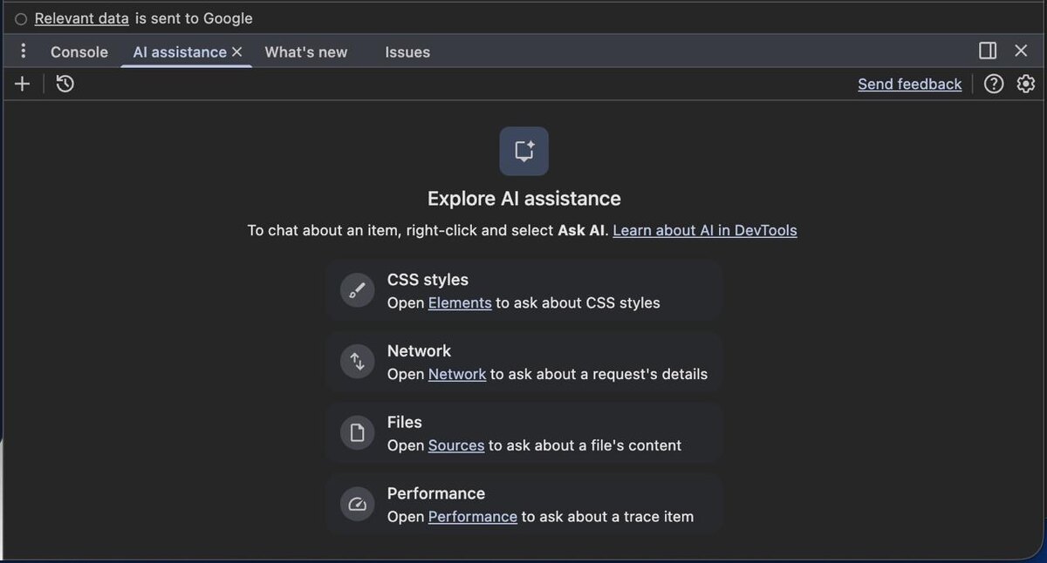Click the Send feedback link

pos(909,85)
